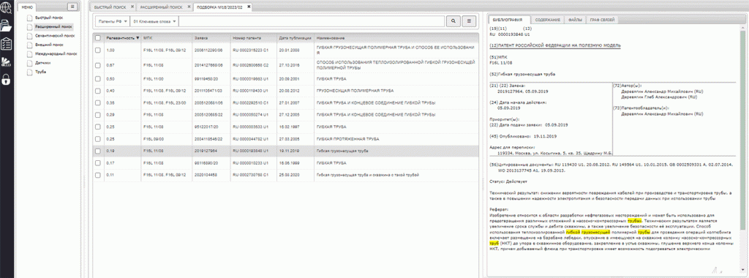Close the ПОДБОРКА №18/2023/02 tab
The height and width of the screenshot is (278, 749).
249,7
